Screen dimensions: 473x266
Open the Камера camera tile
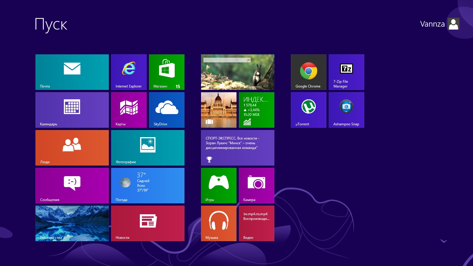256,185
